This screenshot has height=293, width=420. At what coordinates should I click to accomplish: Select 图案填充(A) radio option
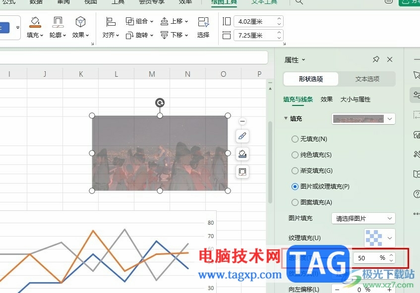pos(295,202)
